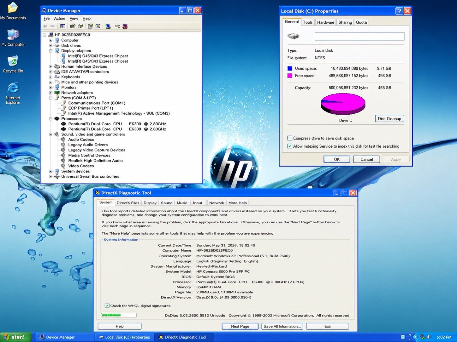Select the Recycle Bin desktop icon

click(13, 64)
